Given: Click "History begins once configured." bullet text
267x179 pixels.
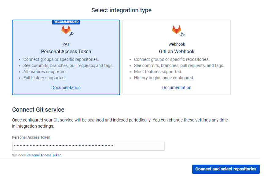Looking at the screenshot, I should (164, 78).
